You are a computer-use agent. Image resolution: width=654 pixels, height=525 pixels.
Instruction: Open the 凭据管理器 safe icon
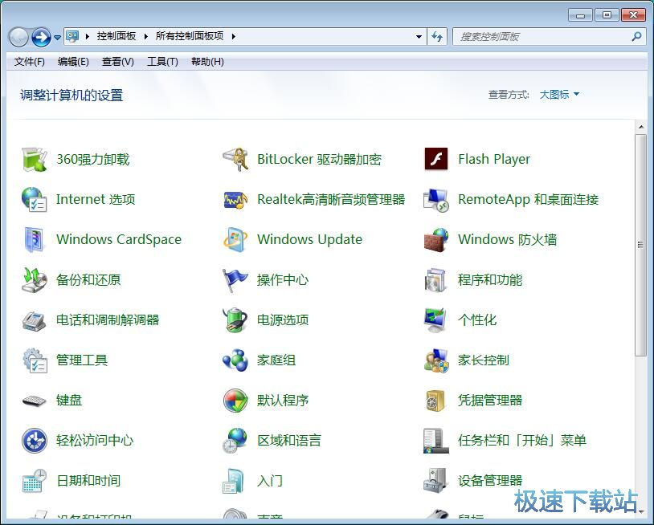(x=436, y=401)
